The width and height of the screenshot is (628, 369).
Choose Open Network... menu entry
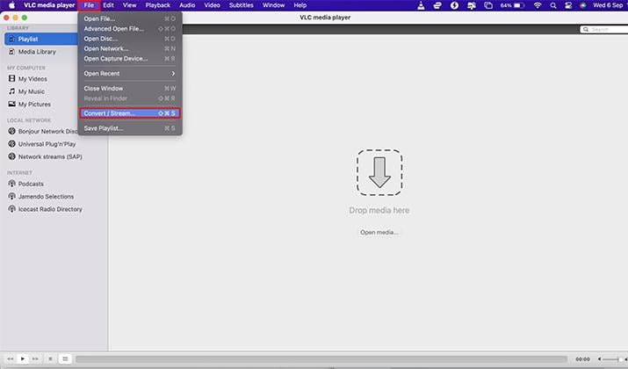(130, 49)
